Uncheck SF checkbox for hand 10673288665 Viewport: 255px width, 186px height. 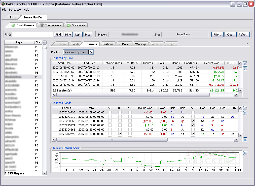pyautogui.click(x=193, y=121)
